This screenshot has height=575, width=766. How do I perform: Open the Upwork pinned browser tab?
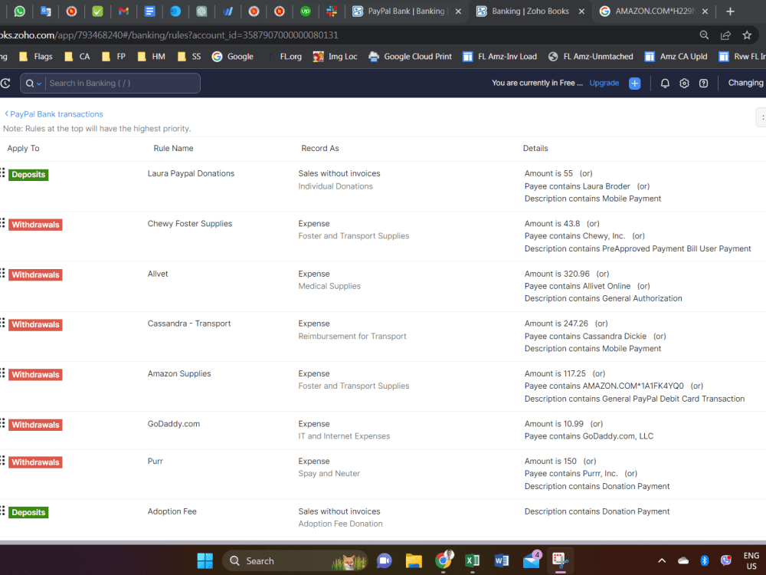click(306, 11)
